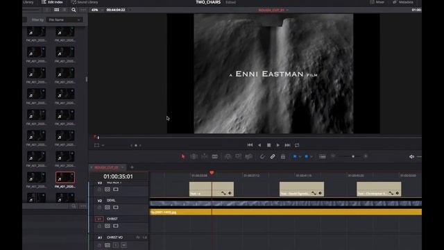
Task: Select the red-highlighted audio clip thumbnail
Action: click(x=65, y=178)
